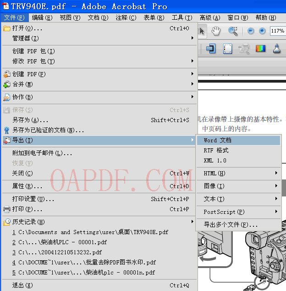Click the printer icon beside 打印(P)
The image size is (286, 291).
tap(7, 209)
